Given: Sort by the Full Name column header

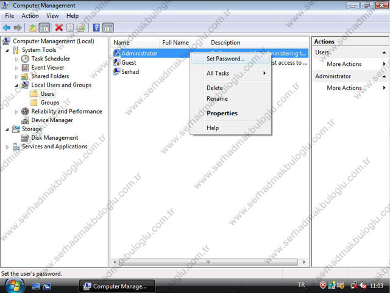Looking at the screenshot, I should 183,43.
